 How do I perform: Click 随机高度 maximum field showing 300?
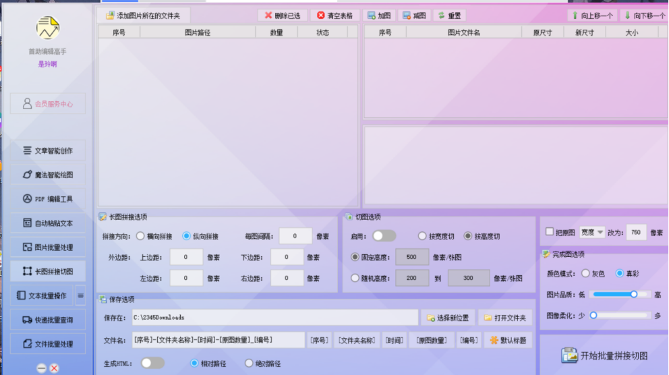469,278
